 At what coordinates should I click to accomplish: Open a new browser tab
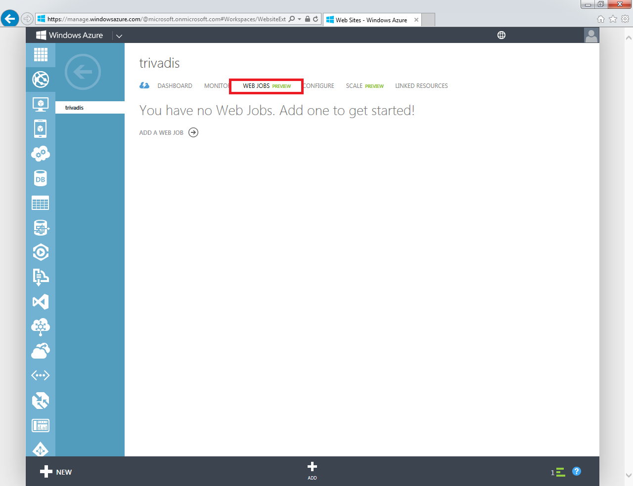(428, 20)
